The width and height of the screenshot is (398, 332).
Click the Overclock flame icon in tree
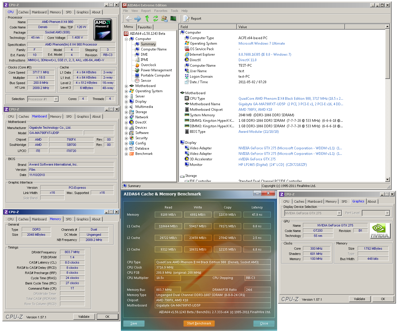point(137,65)
